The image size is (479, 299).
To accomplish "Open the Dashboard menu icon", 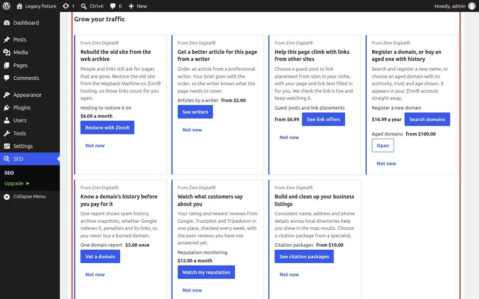I will click(6, 23).
